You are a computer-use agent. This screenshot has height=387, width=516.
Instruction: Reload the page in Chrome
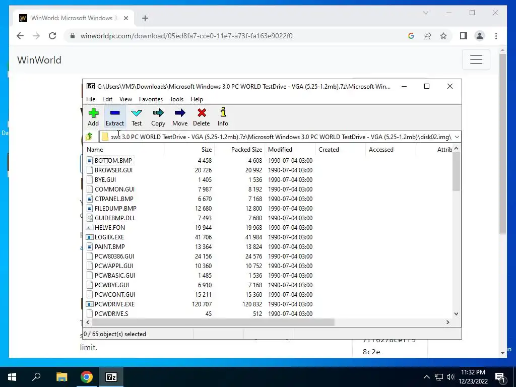coord(52,36)
